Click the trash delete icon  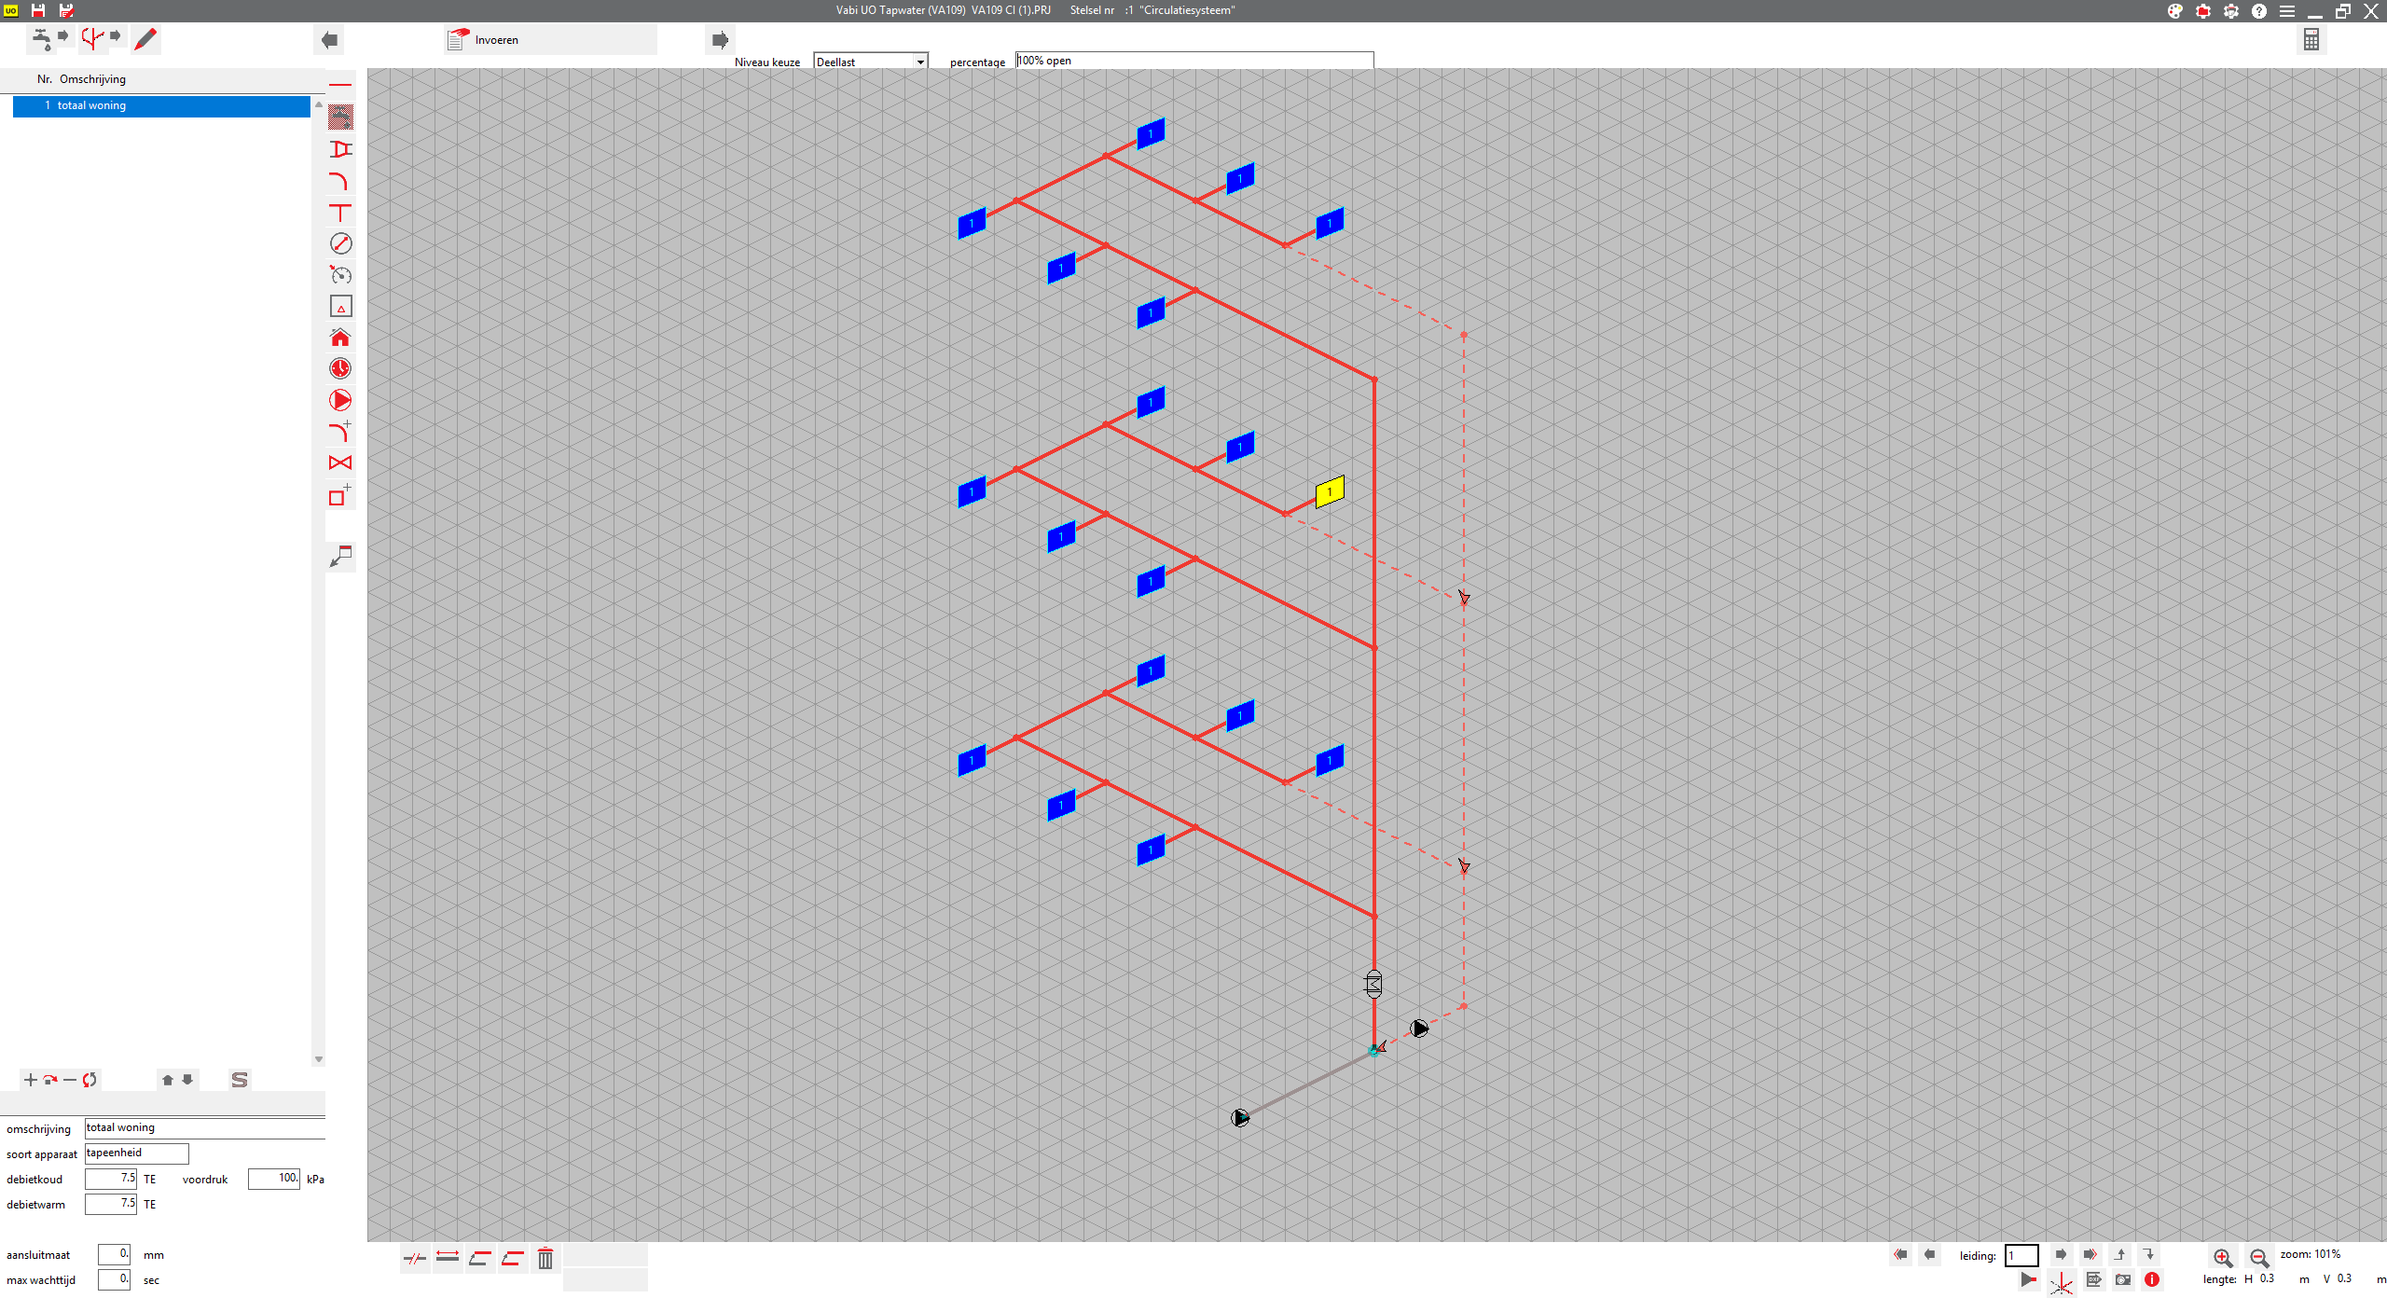click(545, 1259)
